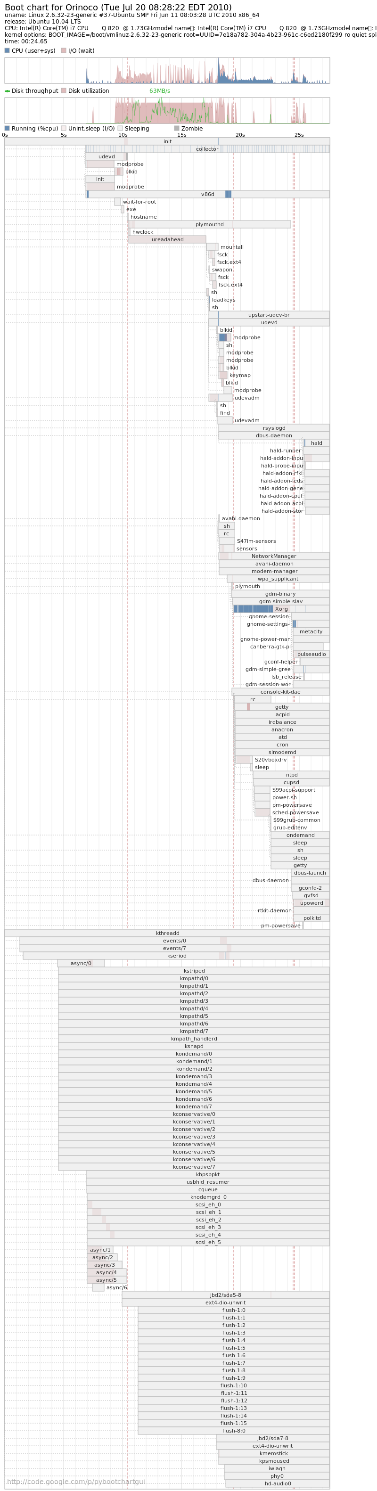This screenshot has width=377, height=1491.
Task: Select the Unint.sleep (I/O) legend swatch
Action: (64, 129)
